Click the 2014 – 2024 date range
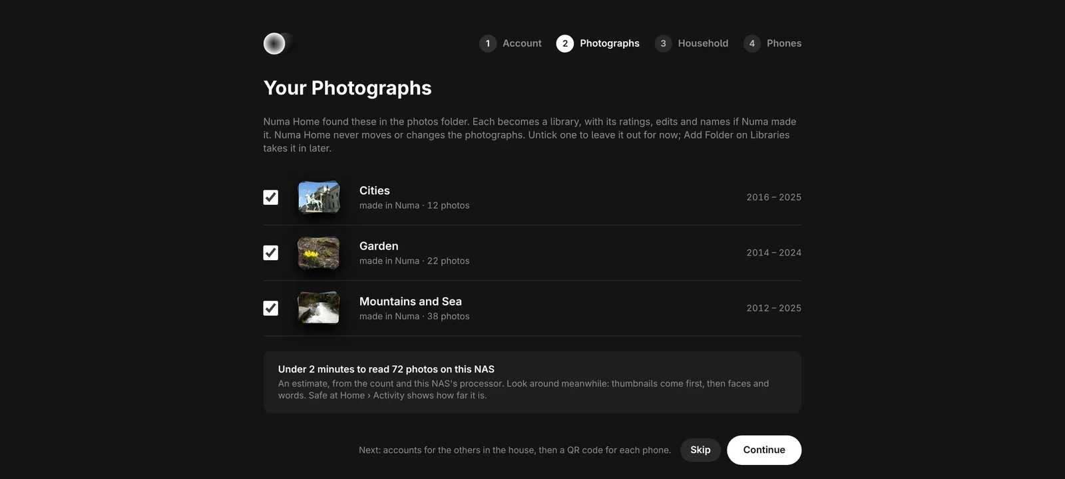 [x=774, y=253]
